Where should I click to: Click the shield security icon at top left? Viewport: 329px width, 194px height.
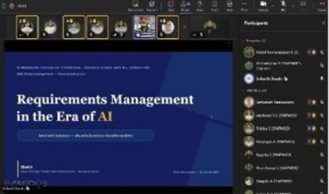(4, 6)
